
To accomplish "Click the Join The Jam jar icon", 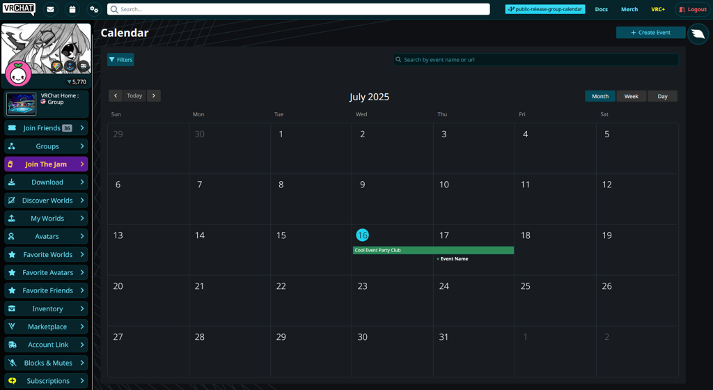I will [10, 164].
